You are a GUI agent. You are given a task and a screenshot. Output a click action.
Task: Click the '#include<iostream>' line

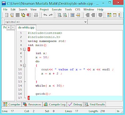[x=45, y=33]
